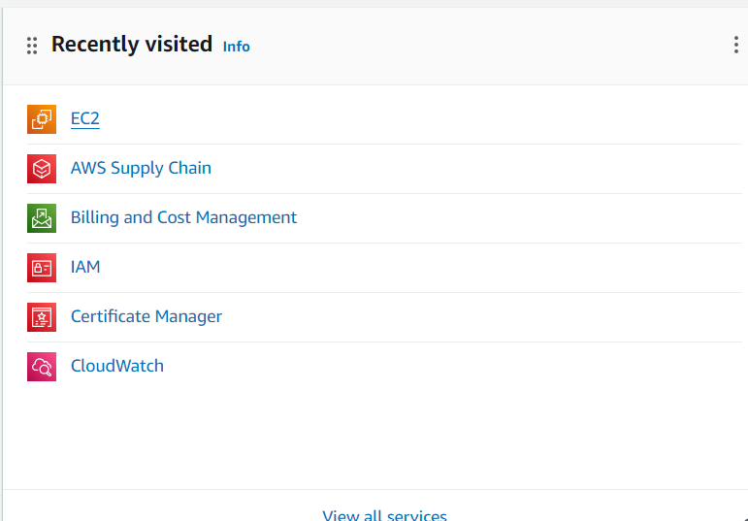Click the View all services link
748x521 pixels.
click(x=384, y=515)
